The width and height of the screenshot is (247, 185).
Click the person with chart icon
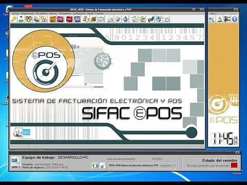(x=110, y=19)
